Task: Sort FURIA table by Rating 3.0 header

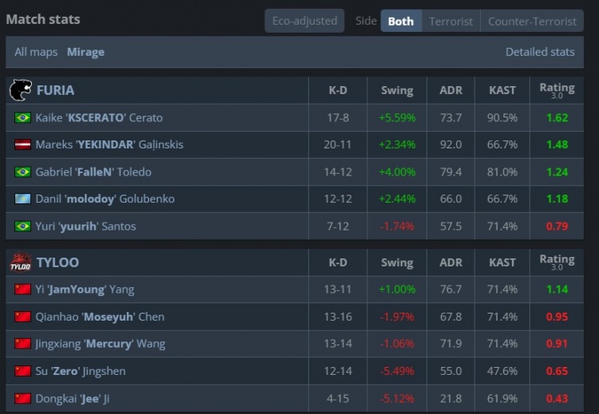Action: coord(557,90)
